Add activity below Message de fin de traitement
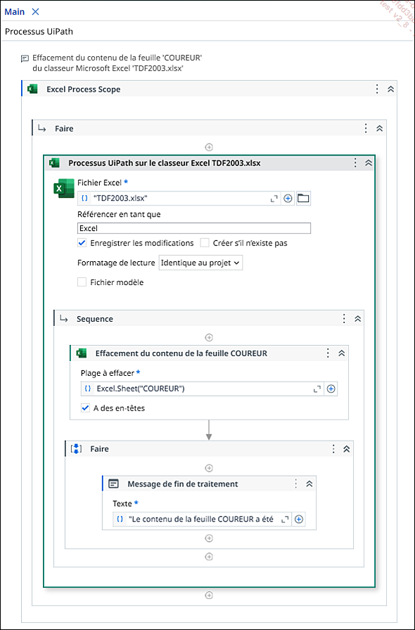This screenshot has width=415, height=630. (209, 538)
